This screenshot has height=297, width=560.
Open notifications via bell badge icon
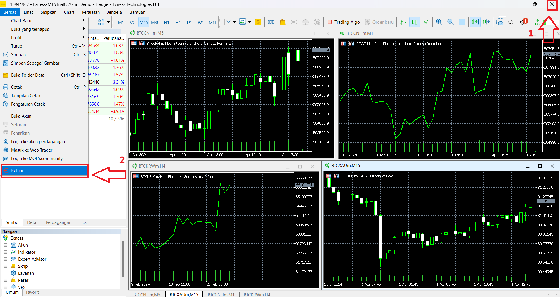pyautogui.click(x=523, y=22)
